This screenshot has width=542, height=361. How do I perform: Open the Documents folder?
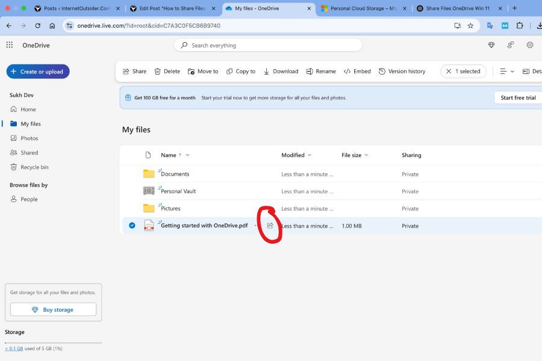175,174
